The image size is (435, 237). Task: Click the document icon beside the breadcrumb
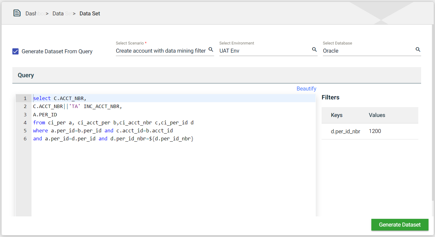[17, 13]
